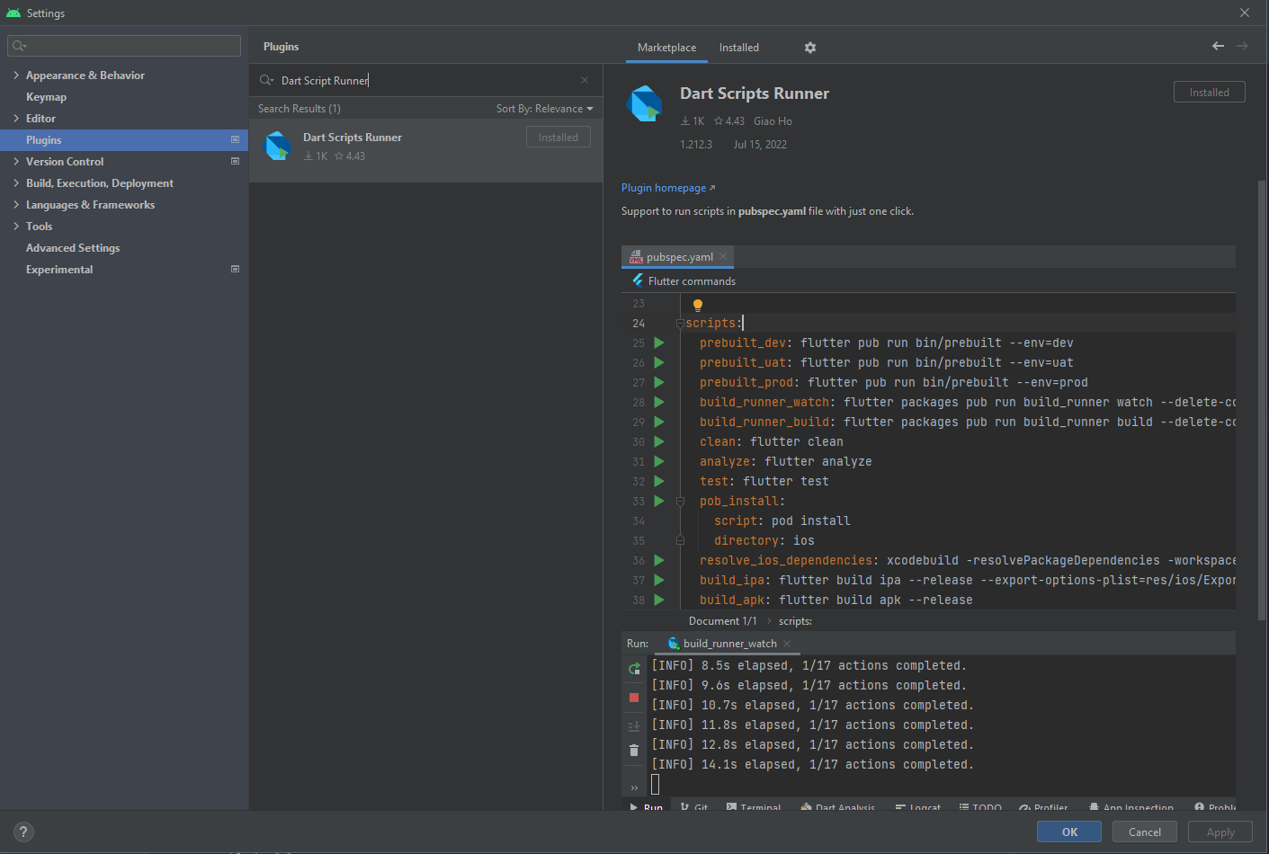The width and height of the screenshot is (1269, 854).
Task: Click the run arrow beside prebuilt_dev in preview
Action: click(659, 342)
